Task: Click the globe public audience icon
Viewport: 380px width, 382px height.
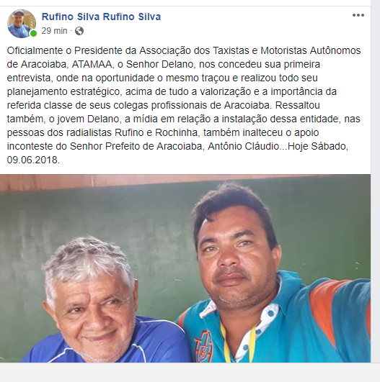Action: [79, 31]
